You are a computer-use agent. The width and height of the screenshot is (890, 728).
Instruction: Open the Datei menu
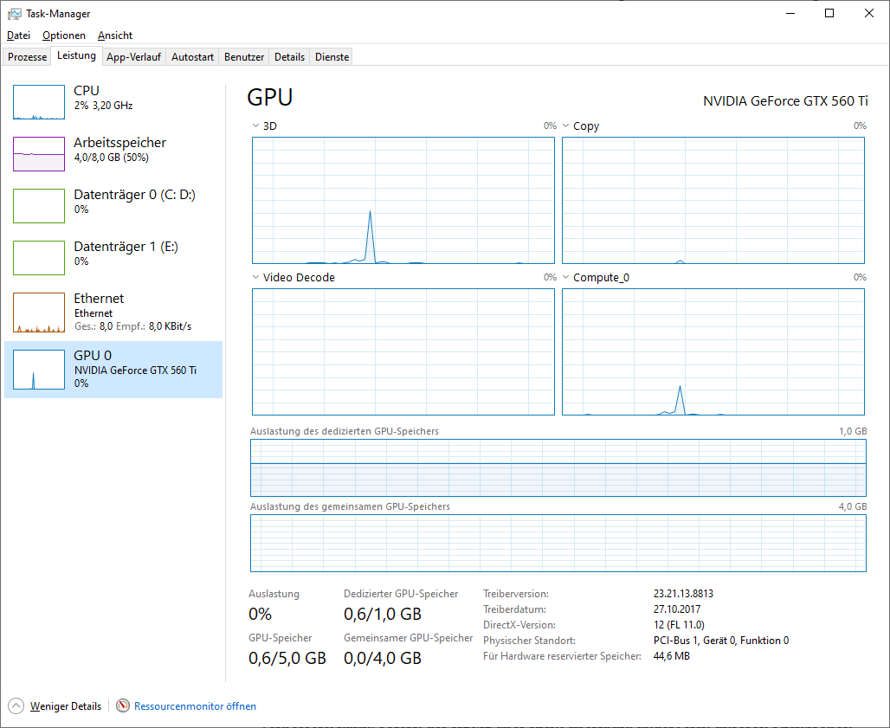(18, 35)
